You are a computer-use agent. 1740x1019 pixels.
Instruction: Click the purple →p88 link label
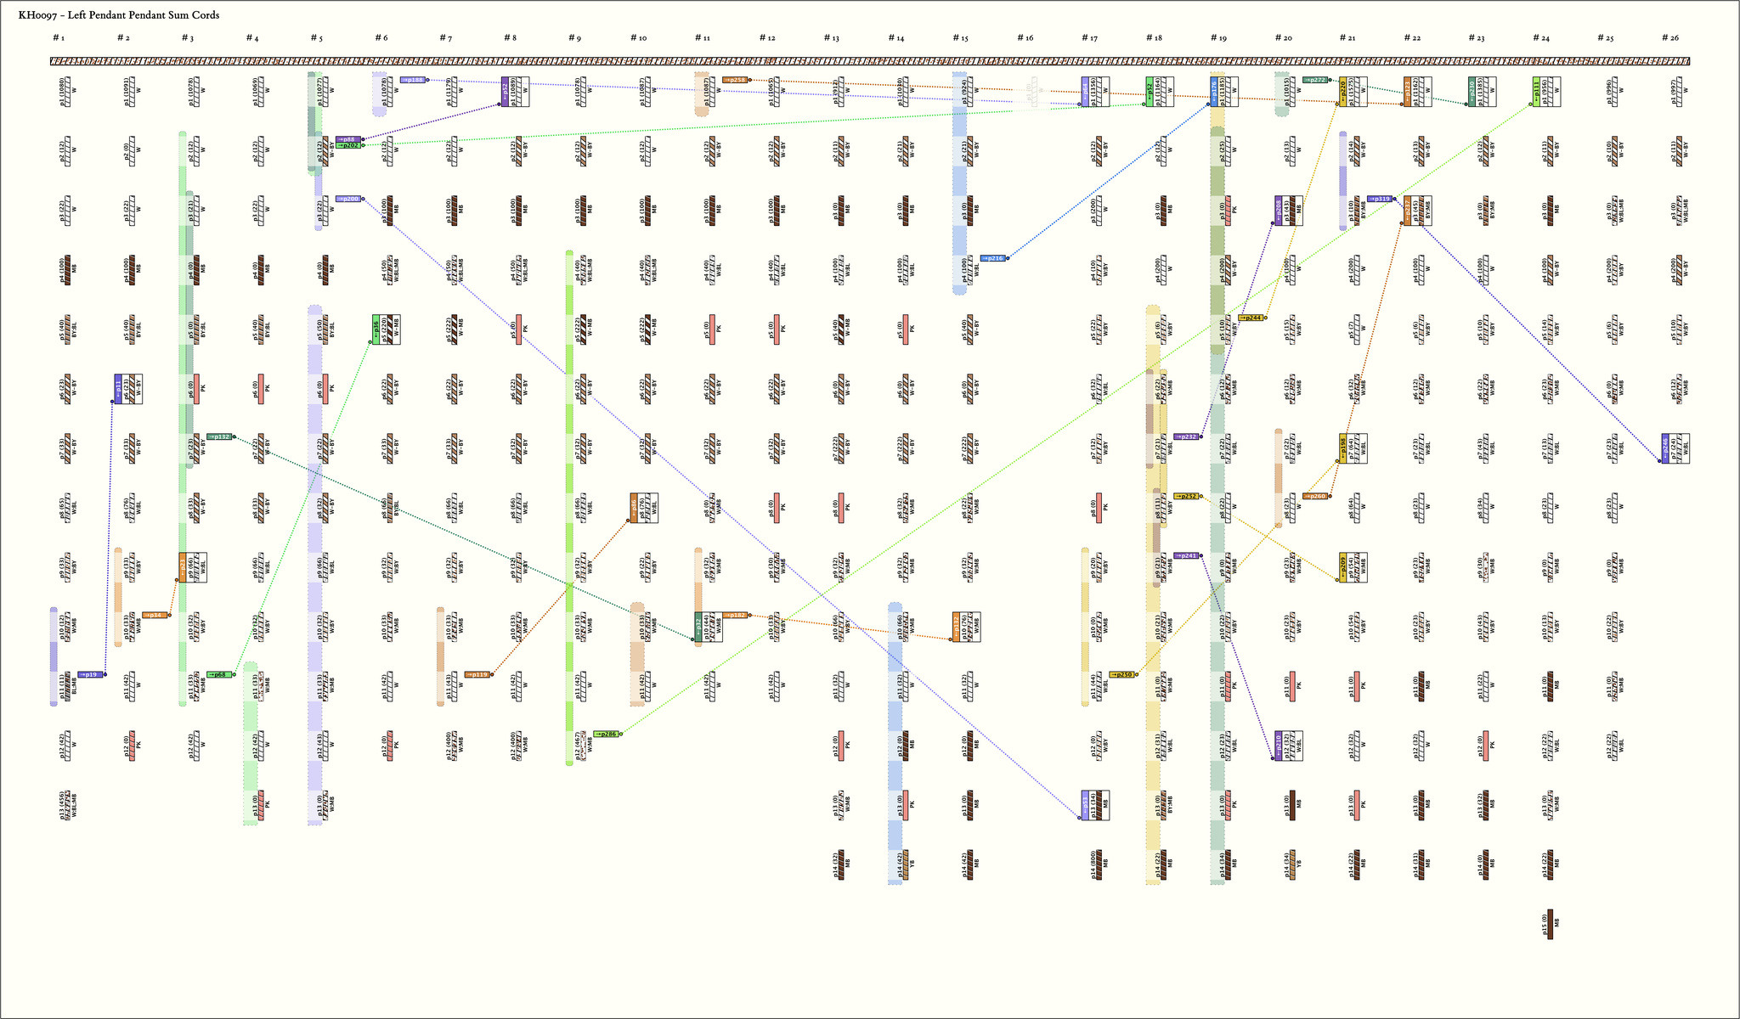coord(348,138)
